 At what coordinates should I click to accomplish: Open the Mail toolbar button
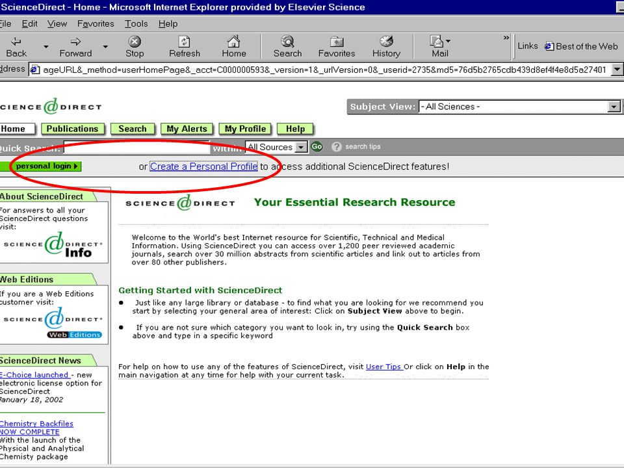(440, 47)
